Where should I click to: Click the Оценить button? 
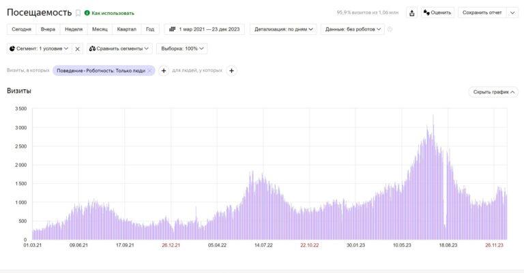[437, 13]
